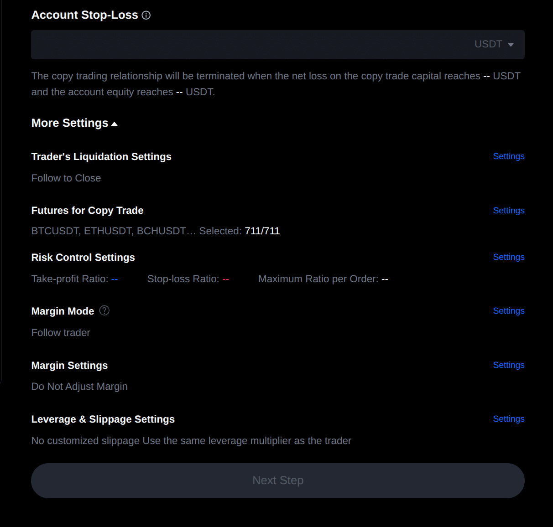Click the 'Follow to Close' text
This screenshot has width=553, height=527.
coord(66,178)
